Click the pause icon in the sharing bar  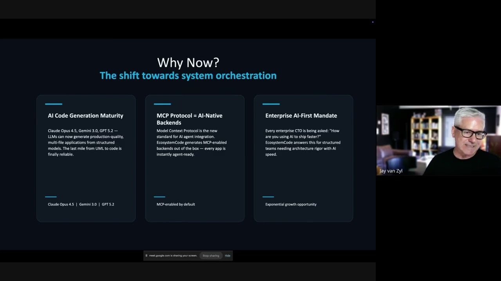[x=146, y=256]
